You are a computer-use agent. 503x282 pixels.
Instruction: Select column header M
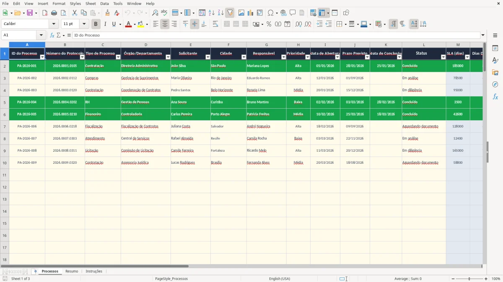[458, 45]
